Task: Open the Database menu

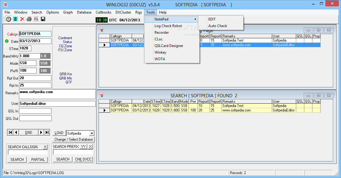Action: pyautogui.click(x=84, y=12)
